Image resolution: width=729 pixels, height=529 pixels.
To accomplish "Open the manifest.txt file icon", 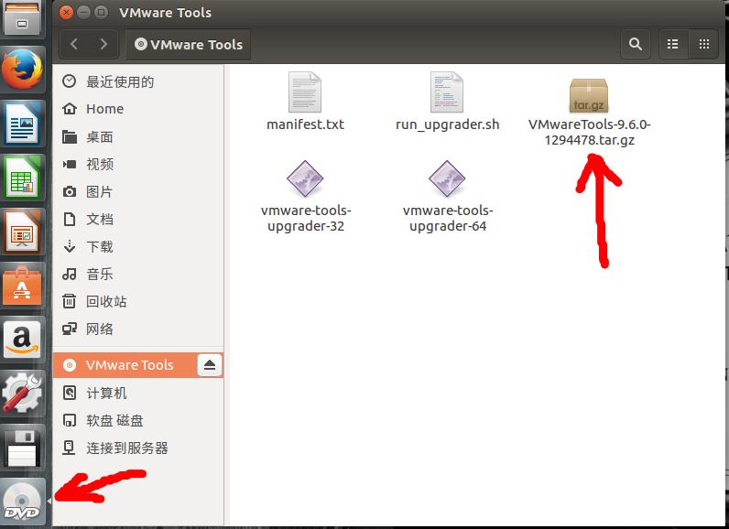I will 305,92.
